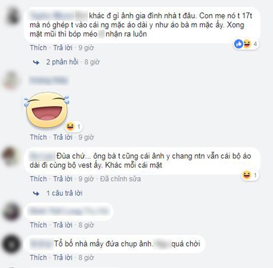Click 'Thích' under the laughing sticker comment

pos(38,137)
